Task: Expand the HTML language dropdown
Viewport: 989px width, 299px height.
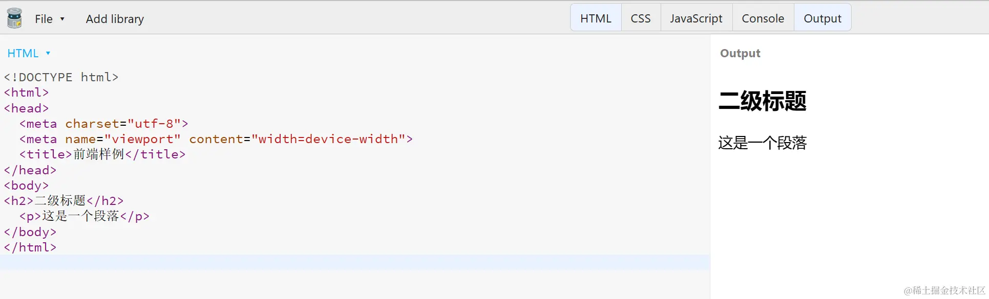Action: [x=29, y=53]
